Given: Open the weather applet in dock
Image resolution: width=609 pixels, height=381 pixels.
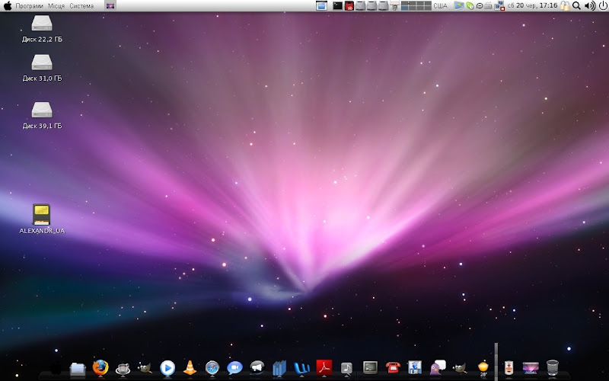Looking at the screenshot, I should tap(483, 368).
